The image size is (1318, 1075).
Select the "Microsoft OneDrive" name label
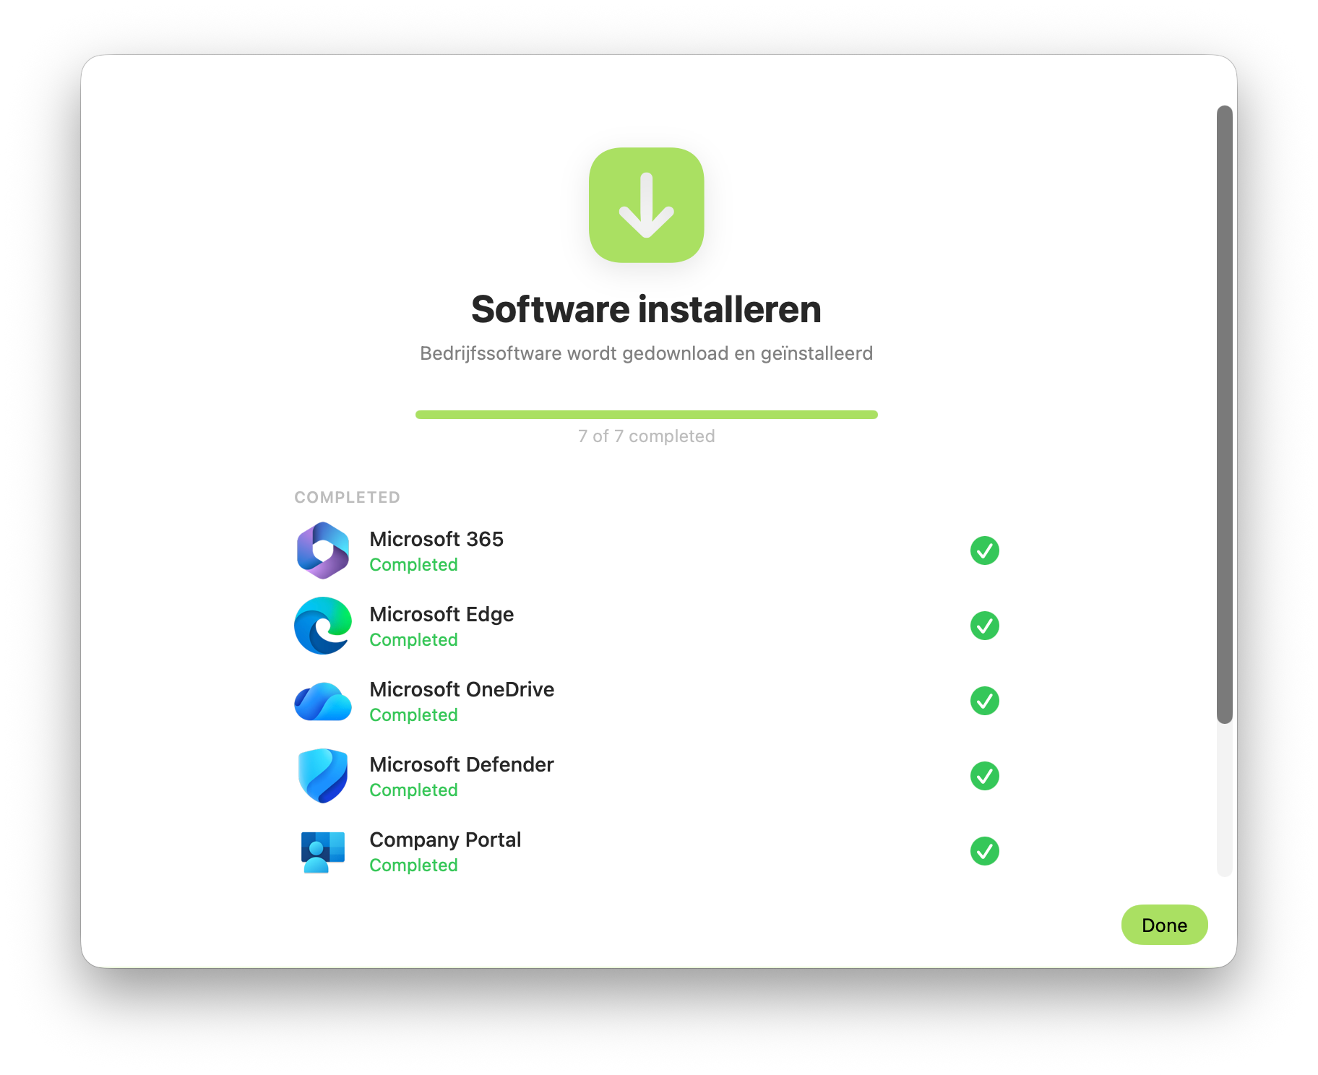point(462,689)
